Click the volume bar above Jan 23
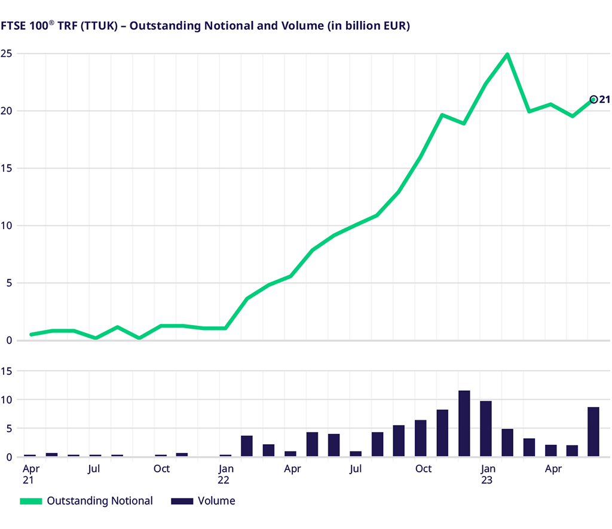 click(x=485, y=429)
